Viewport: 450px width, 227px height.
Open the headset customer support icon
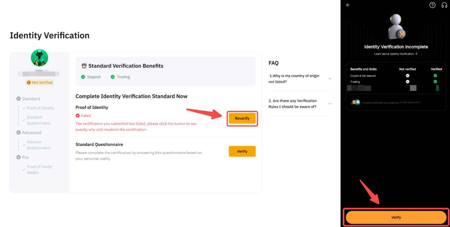(x=444, y=5)
